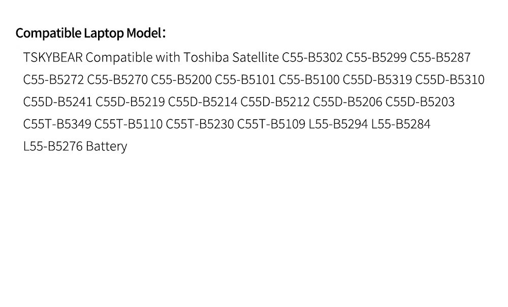Click model number C55D-B5310
Screen dimensions: 508x307
pyautogui.click(x=450, y=80)
